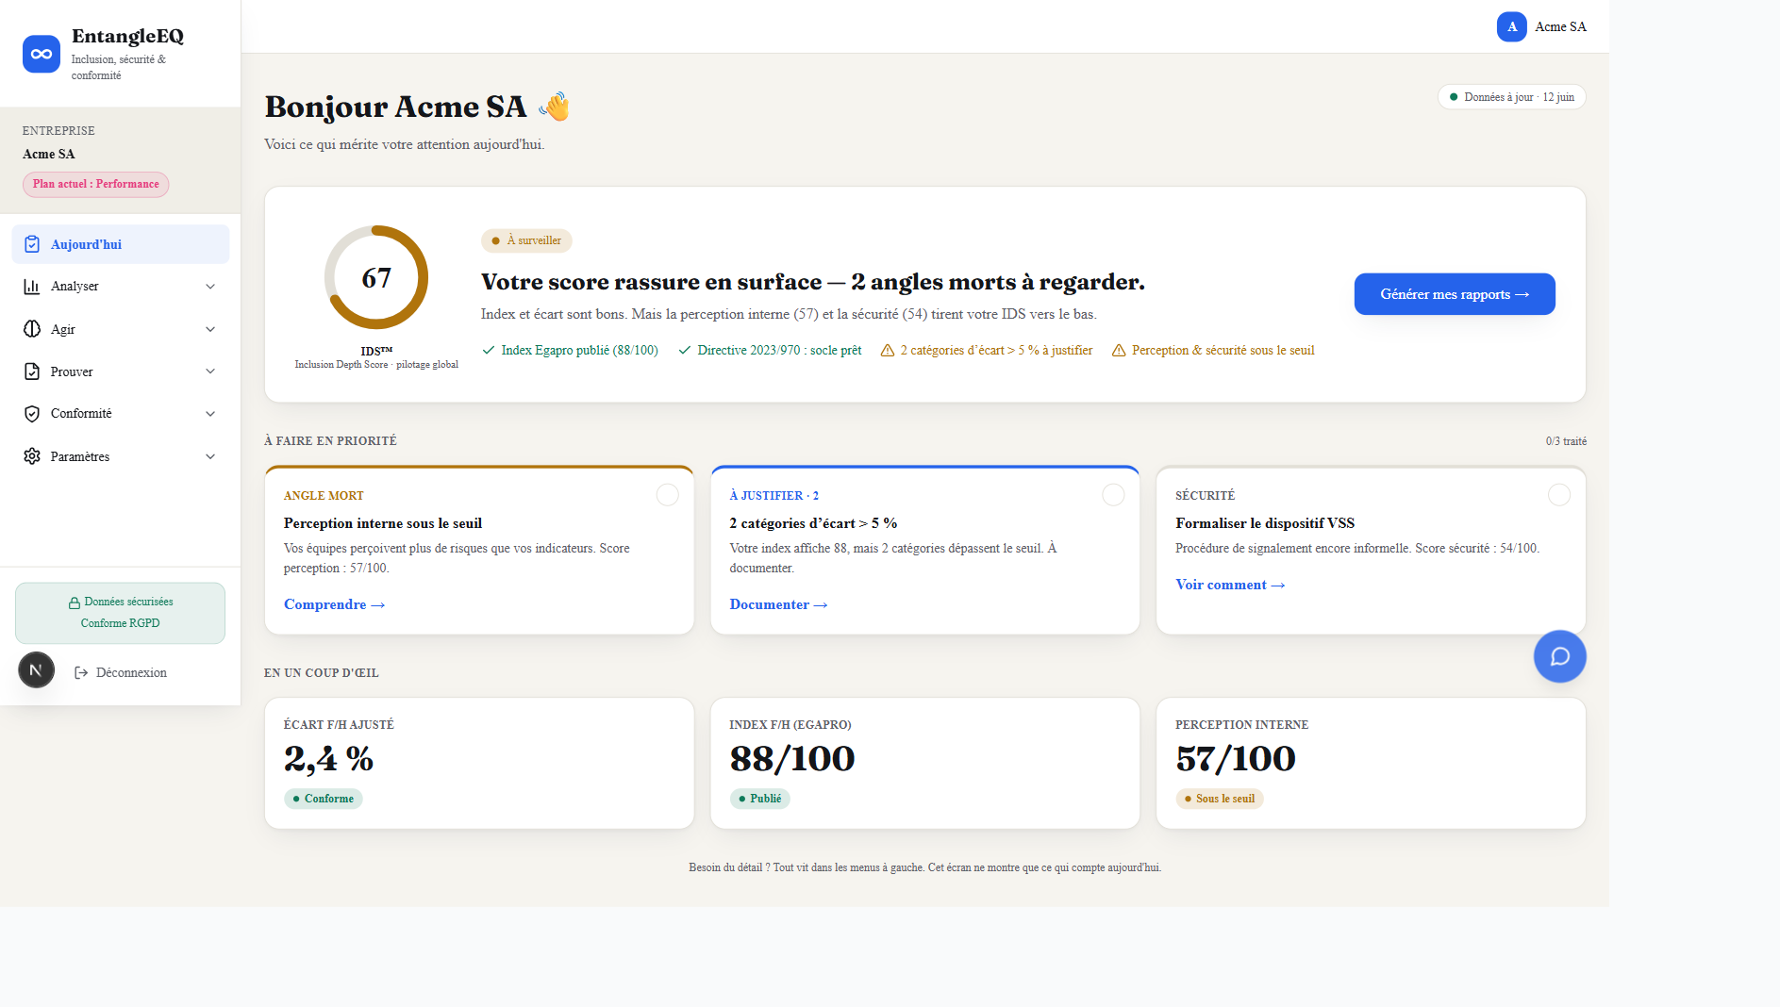Click warning triangle beside 2 catégories d'écart

[888, 351]
